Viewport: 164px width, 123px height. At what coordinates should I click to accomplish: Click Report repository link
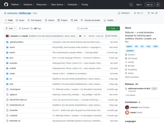132,77
